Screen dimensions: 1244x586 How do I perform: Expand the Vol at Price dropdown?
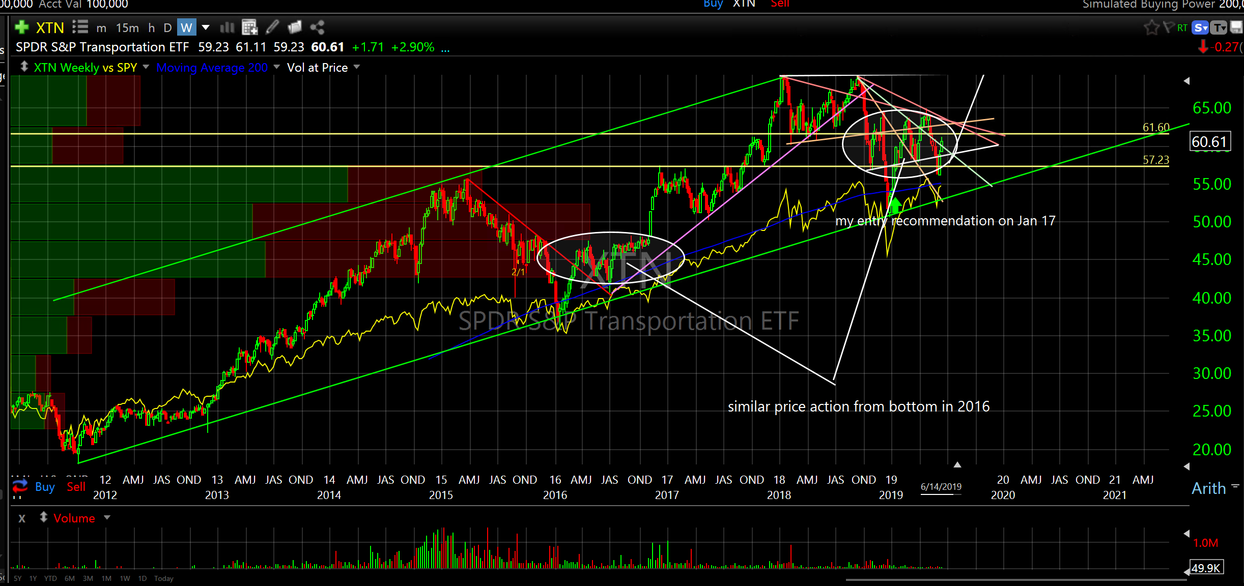point(357,67)
